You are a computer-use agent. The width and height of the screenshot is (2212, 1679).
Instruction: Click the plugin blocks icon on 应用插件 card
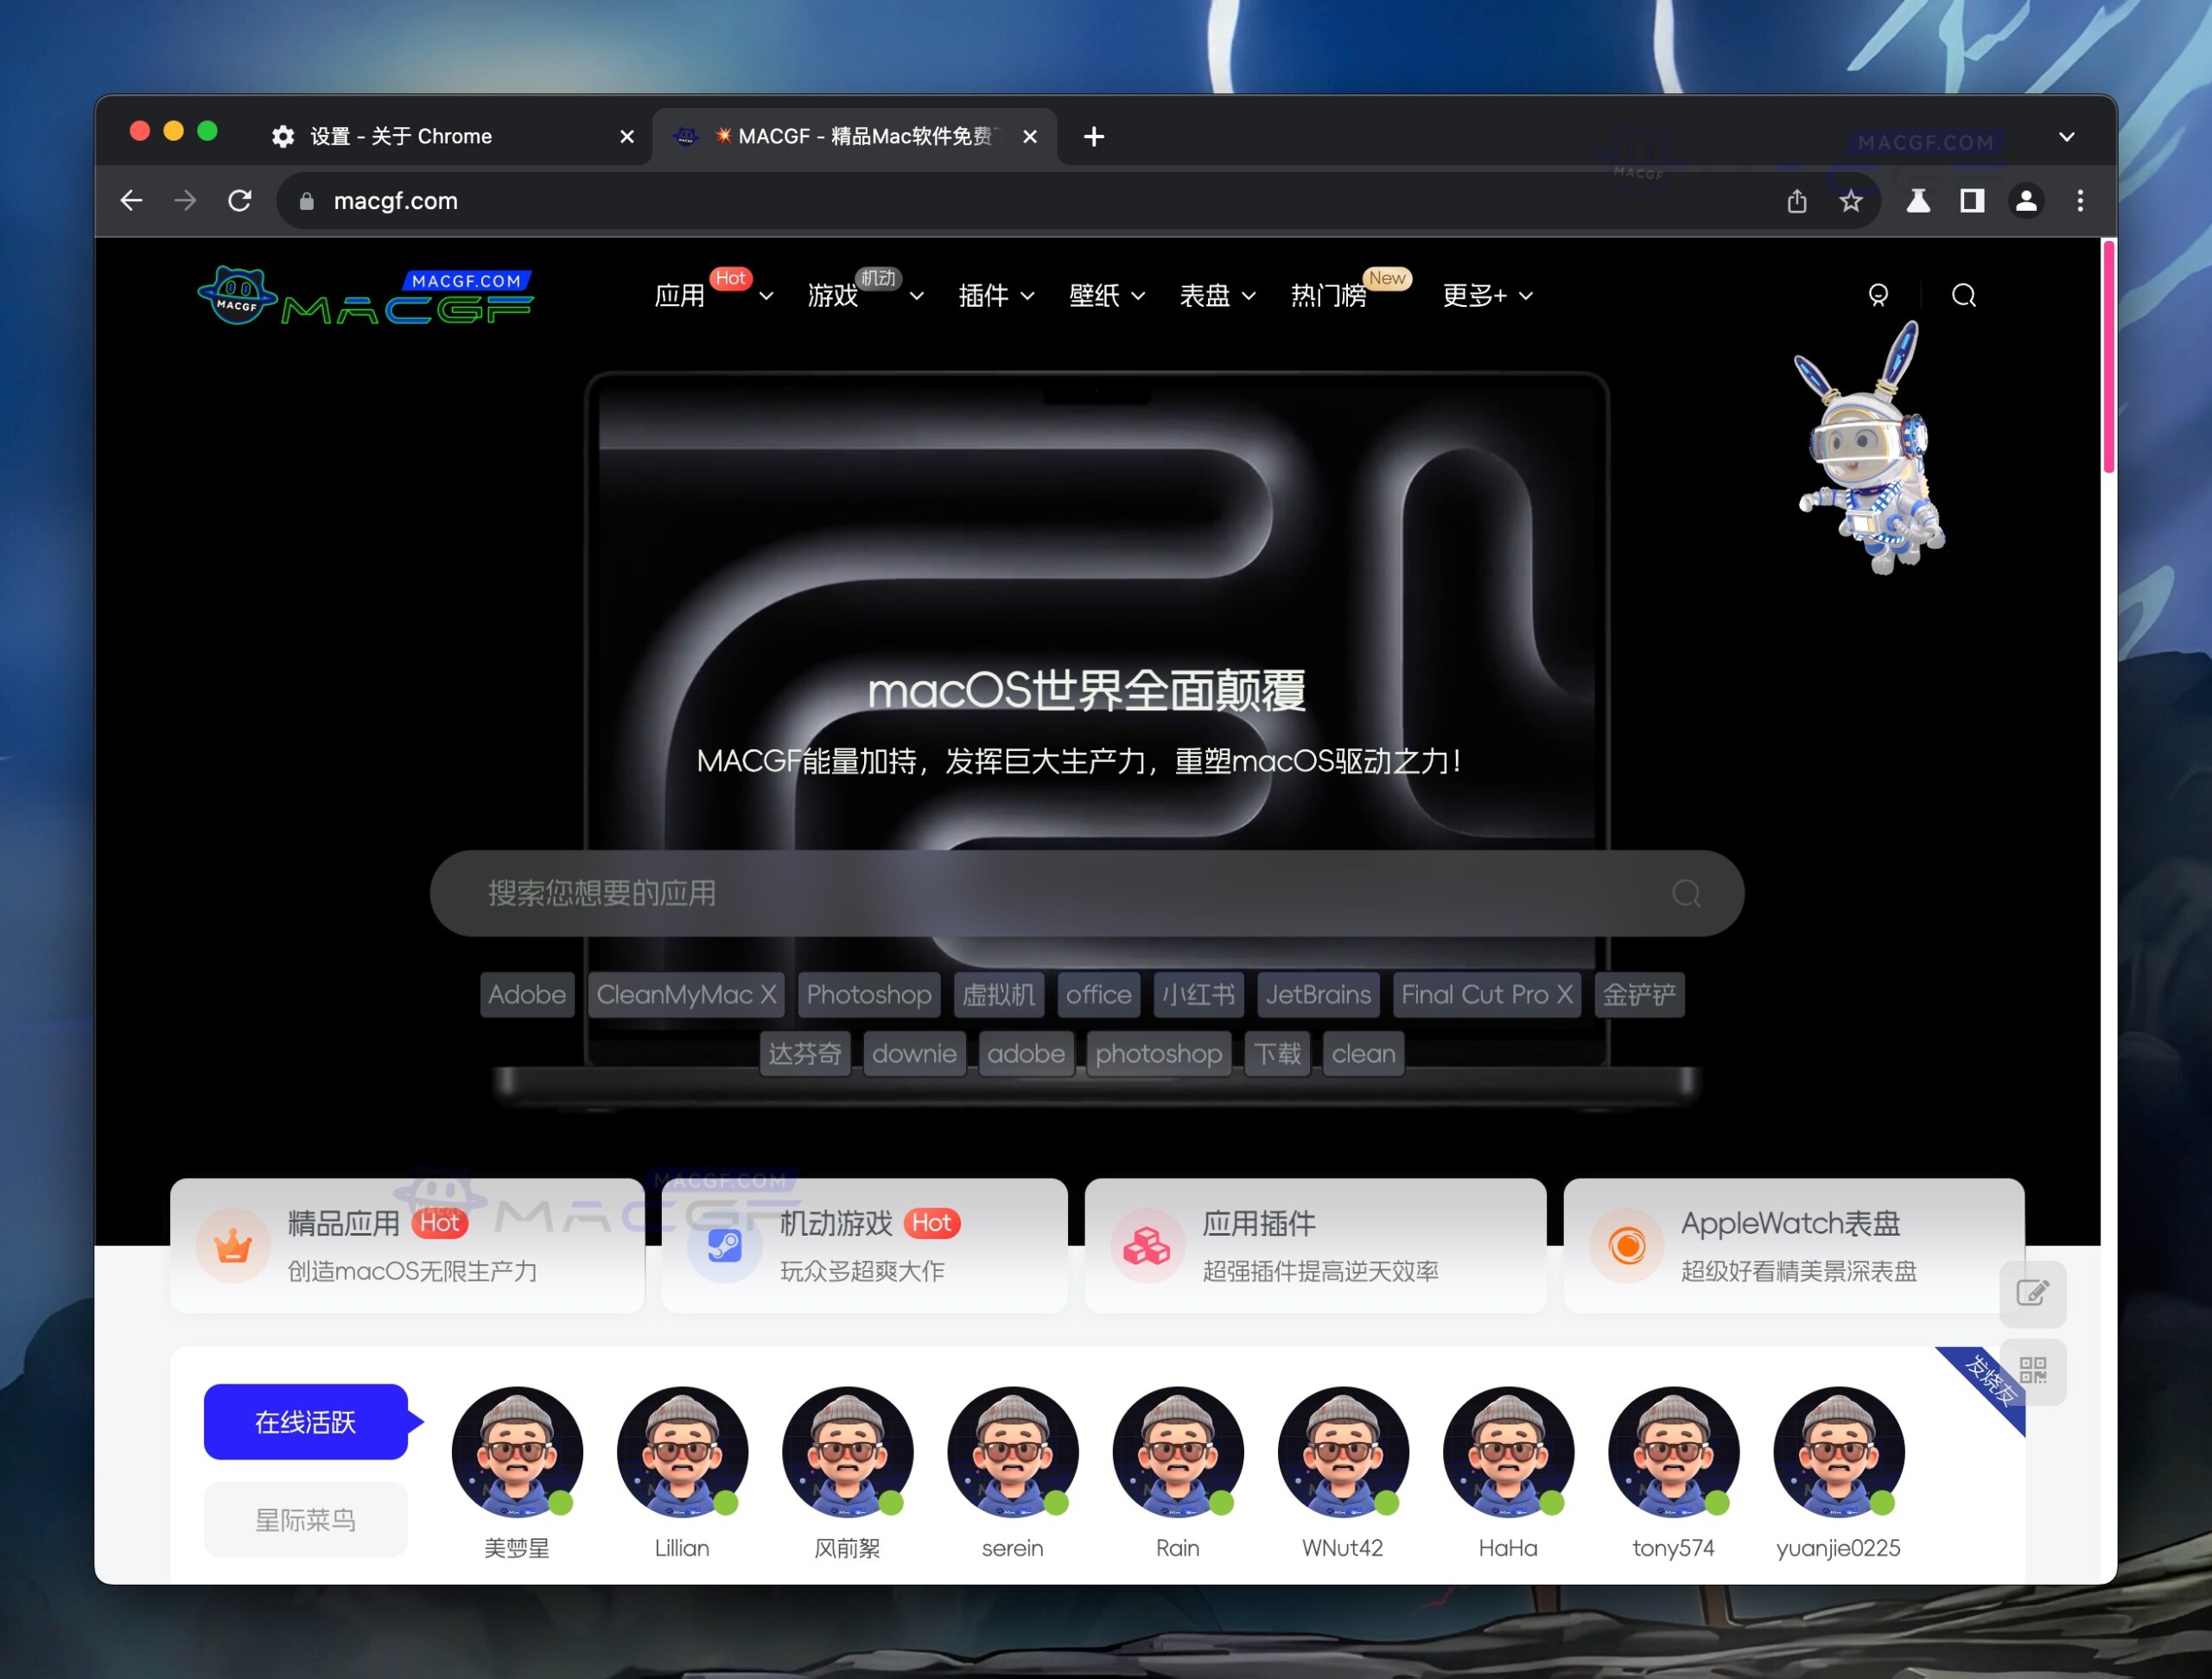(x=1146, y=1246)
